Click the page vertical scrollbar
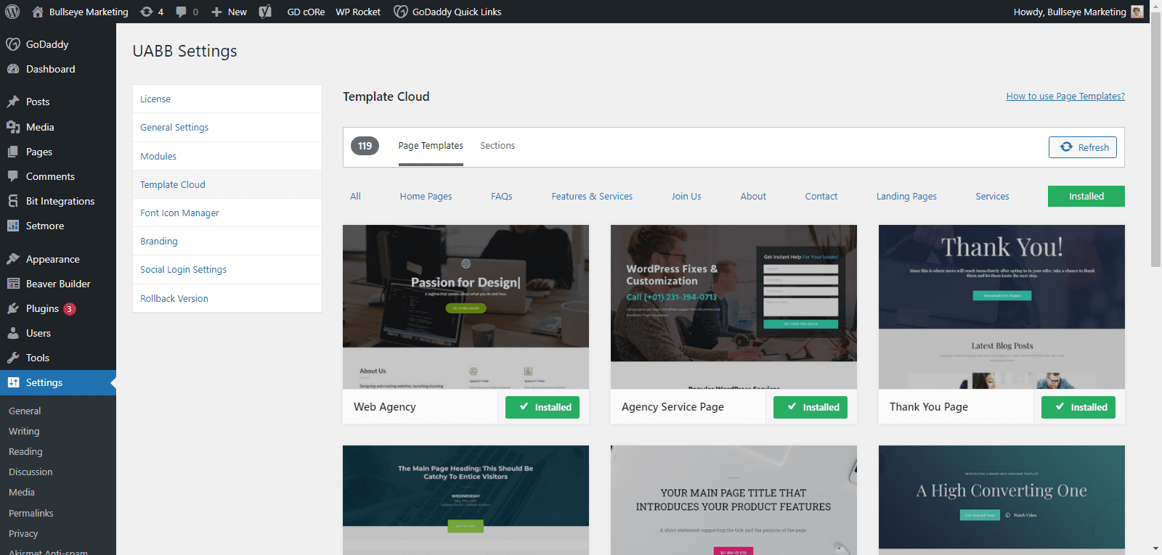The height and width of the screenshot is (555, 1162). [1155, 138]
